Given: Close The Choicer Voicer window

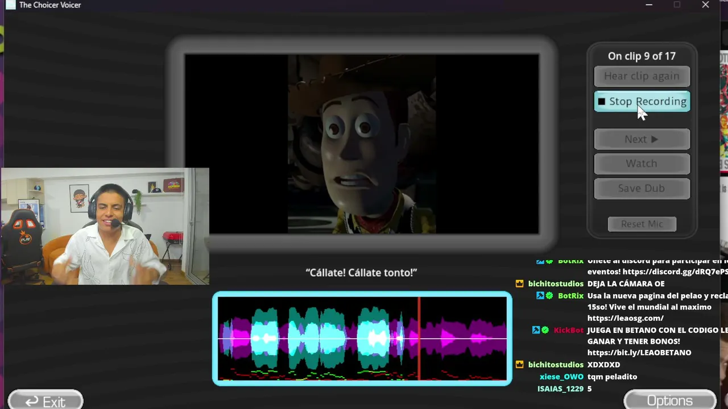Looking at the screenshot, I should (705, 5).
